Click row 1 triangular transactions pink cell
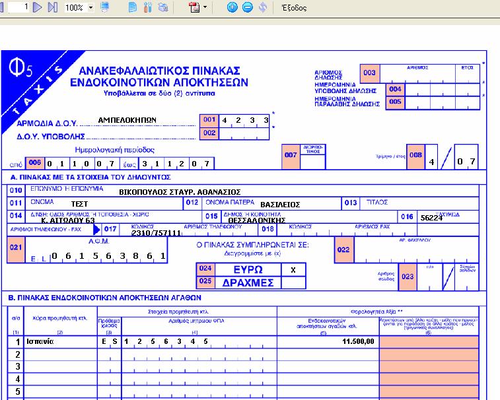The height and width of the screenshot is (400, 500). click(x=429, y=342)
